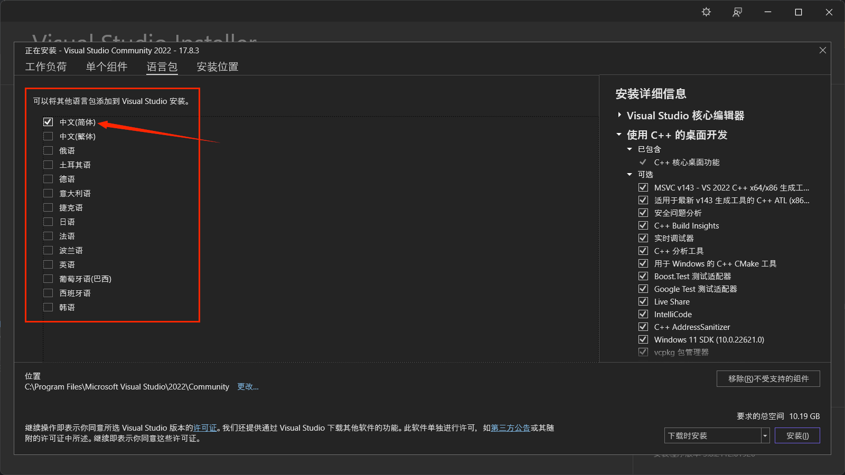Open the settings gear in the title bar
The width and height of the screenshot is (845, 475).
[706, 12]
